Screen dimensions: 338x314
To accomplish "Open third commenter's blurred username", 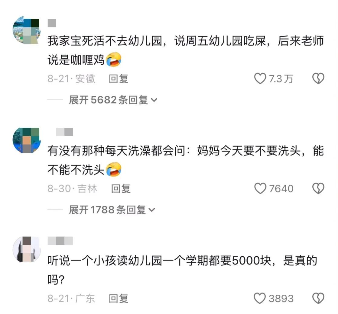I will [x=60, y=241].
